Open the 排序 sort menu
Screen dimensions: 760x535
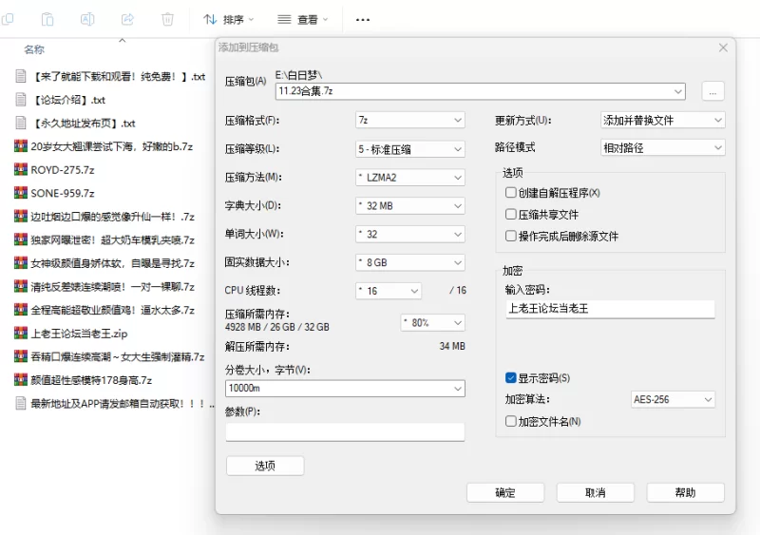tap(229, 19)
